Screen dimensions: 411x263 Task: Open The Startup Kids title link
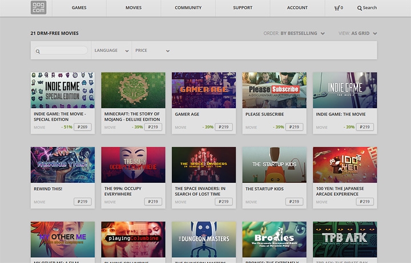pyautogui.click(x=264, y=189)
